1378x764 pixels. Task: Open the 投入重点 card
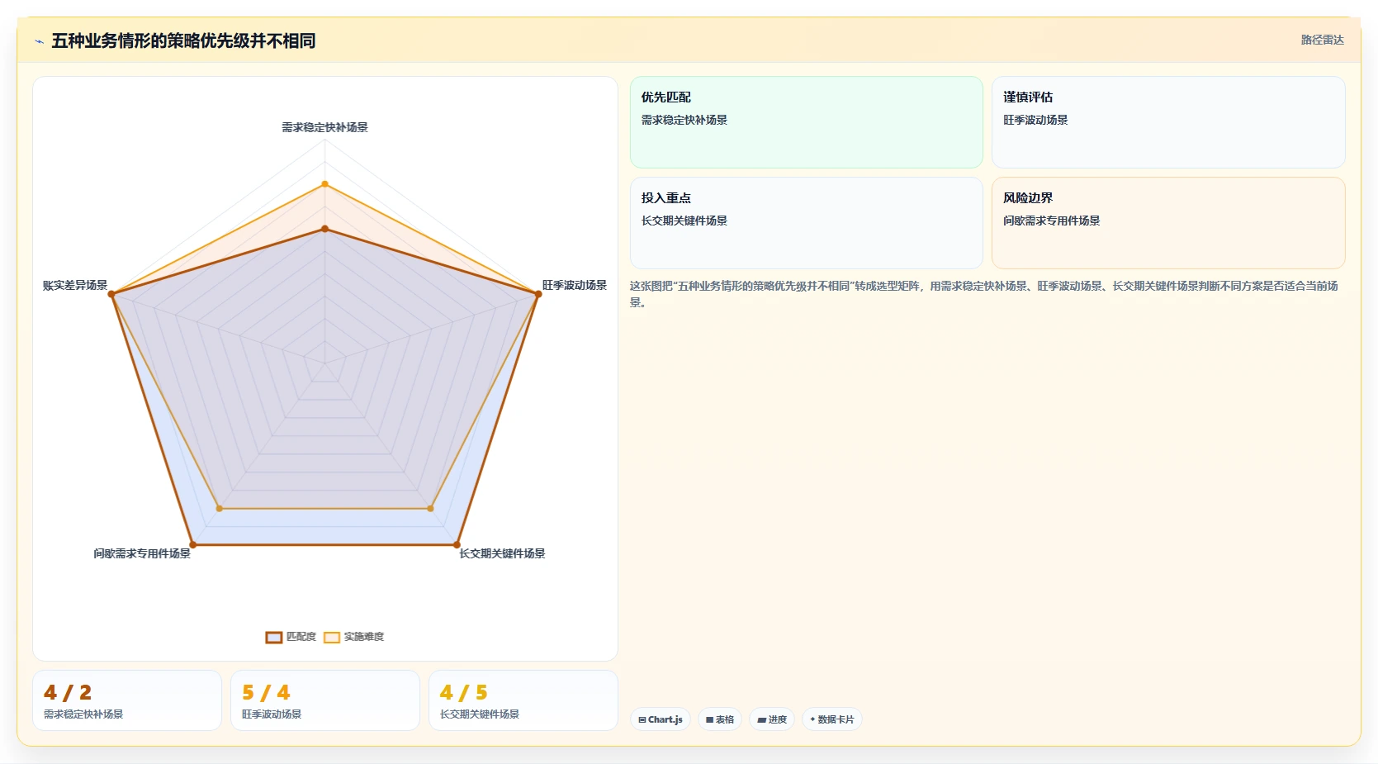click(x=807, y=223)
